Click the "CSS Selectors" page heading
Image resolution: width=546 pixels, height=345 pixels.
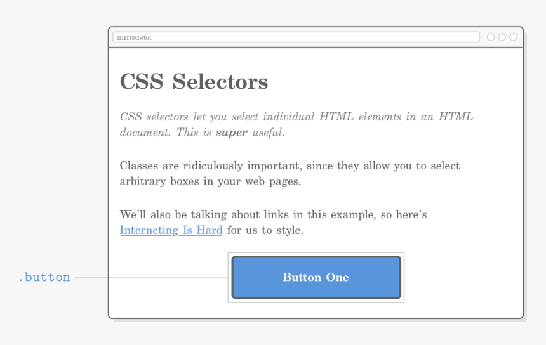click(194, 82)
